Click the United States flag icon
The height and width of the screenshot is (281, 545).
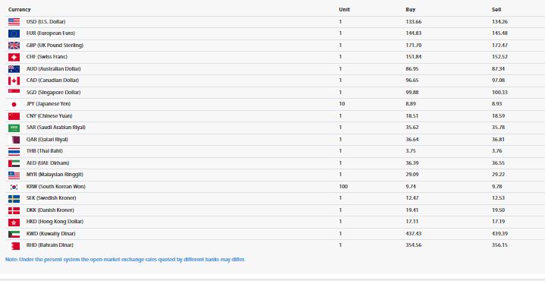14,22
